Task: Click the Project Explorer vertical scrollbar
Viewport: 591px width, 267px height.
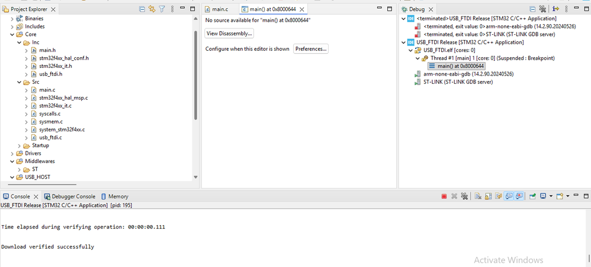Action: 195,75
